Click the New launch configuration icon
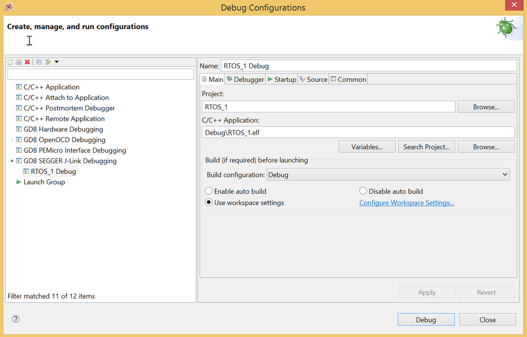527x337 pixels. (x=10, y=62)
